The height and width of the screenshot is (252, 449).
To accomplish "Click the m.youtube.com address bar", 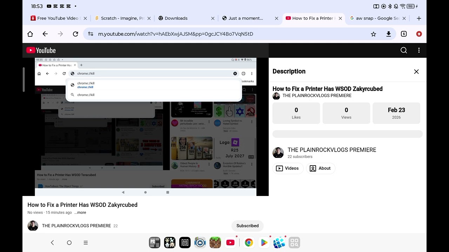I will [240, 34].
